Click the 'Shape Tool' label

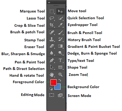click(x=77, y=67)
